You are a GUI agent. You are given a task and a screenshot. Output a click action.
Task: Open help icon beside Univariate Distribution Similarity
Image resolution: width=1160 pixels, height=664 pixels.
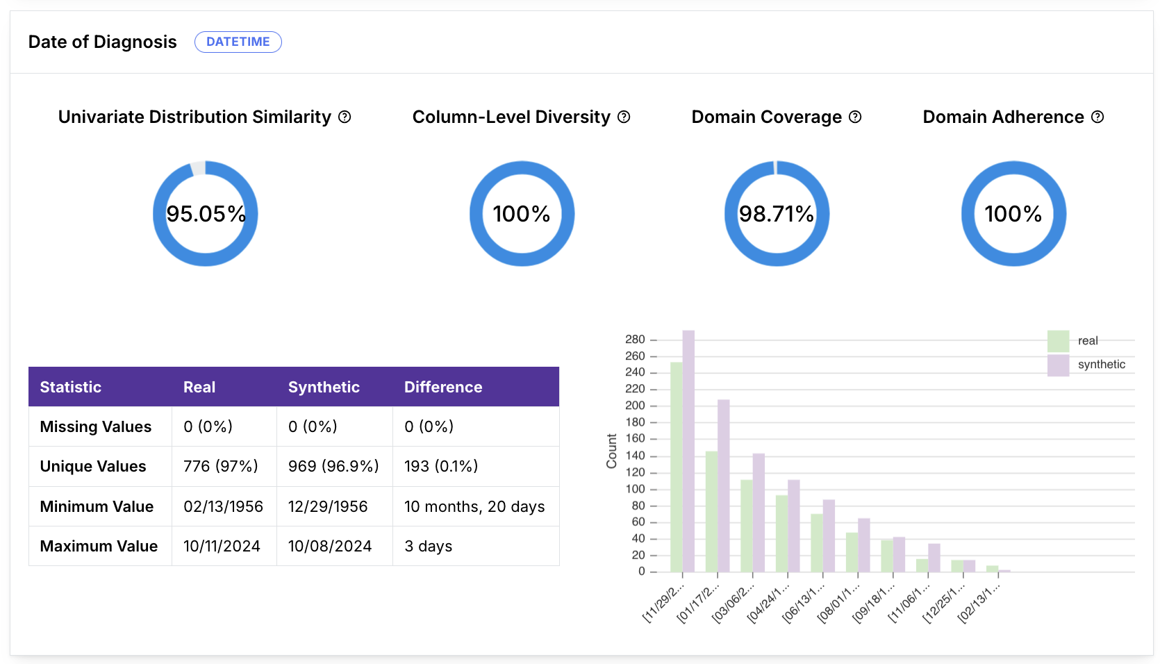(345, 117)
